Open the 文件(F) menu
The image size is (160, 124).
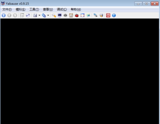click(7, 9)
